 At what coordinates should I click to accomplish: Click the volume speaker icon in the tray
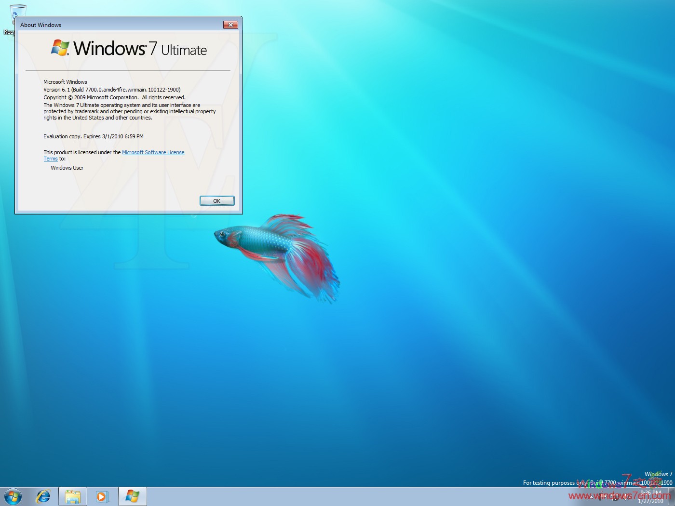pyautogui.click(x=626, y=497)
